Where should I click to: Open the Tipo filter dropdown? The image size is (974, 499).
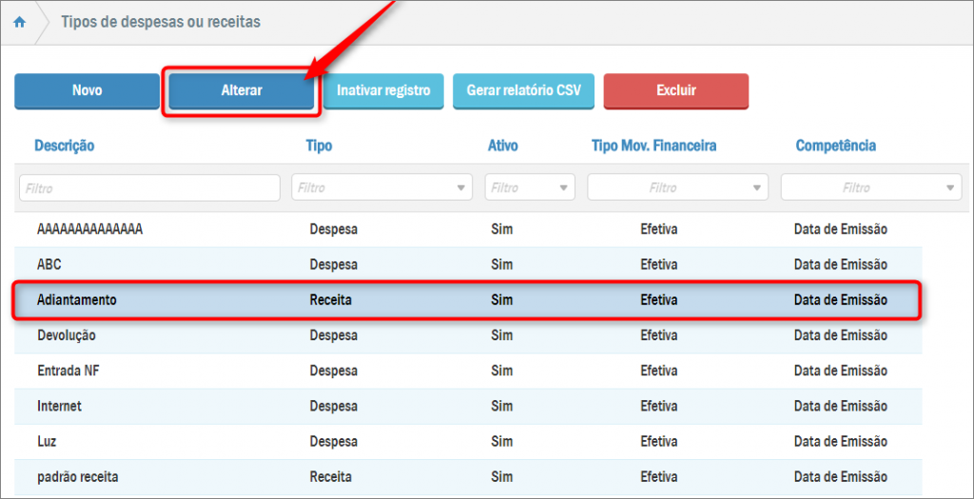coord(381,188)
